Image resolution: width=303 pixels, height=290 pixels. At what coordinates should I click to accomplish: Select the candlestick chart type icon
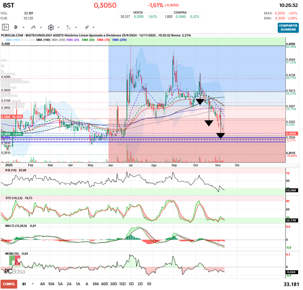tap(33, 27)
